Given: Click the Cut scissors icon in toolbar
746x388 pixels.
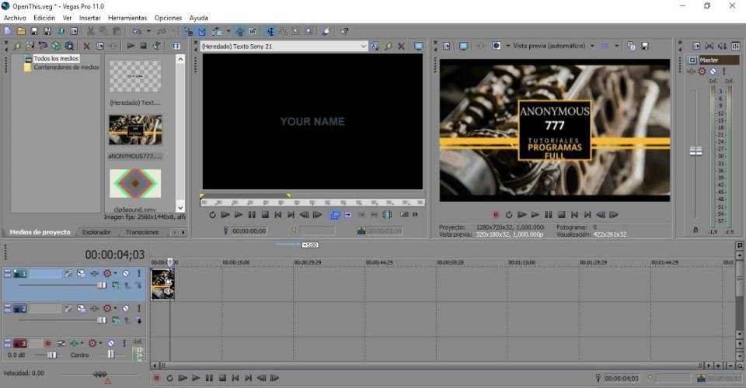Looking at the screenshot, I should [91, 32].
